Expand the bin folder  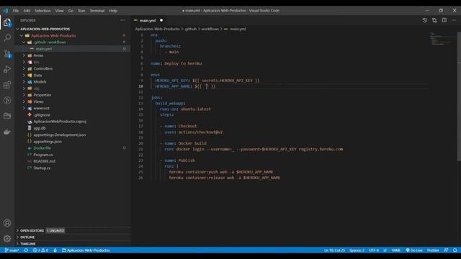coord(24,62)
